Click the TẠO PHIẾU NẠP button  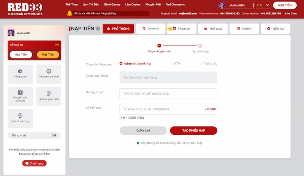[x=193, y=130]
